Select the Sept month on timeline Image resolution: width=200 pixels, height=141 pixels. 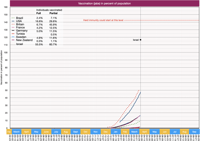(x=75, y=132)
